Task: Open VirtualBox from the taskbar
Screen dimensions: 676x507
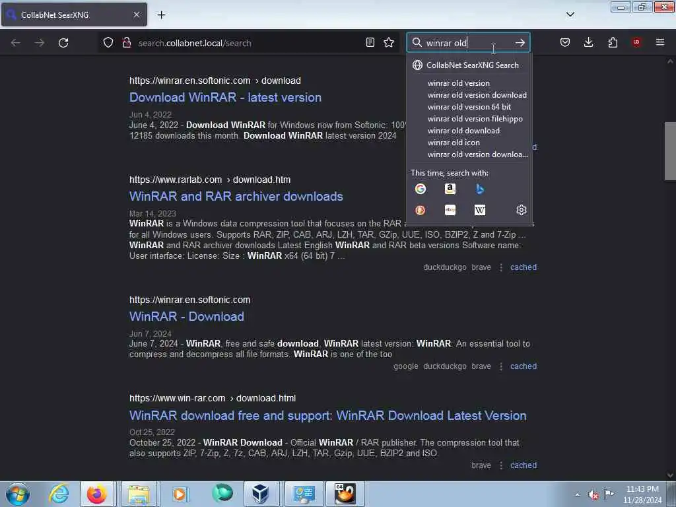Action: click(260, 494)
